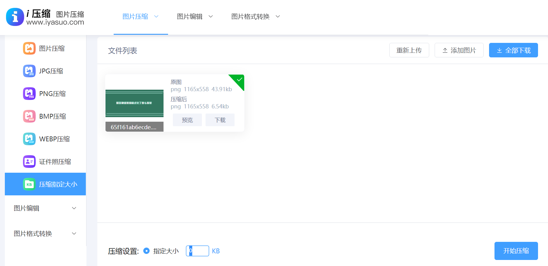
Task: Open the 图片编辑 top dropdown menu
Action: pos(195,17)
